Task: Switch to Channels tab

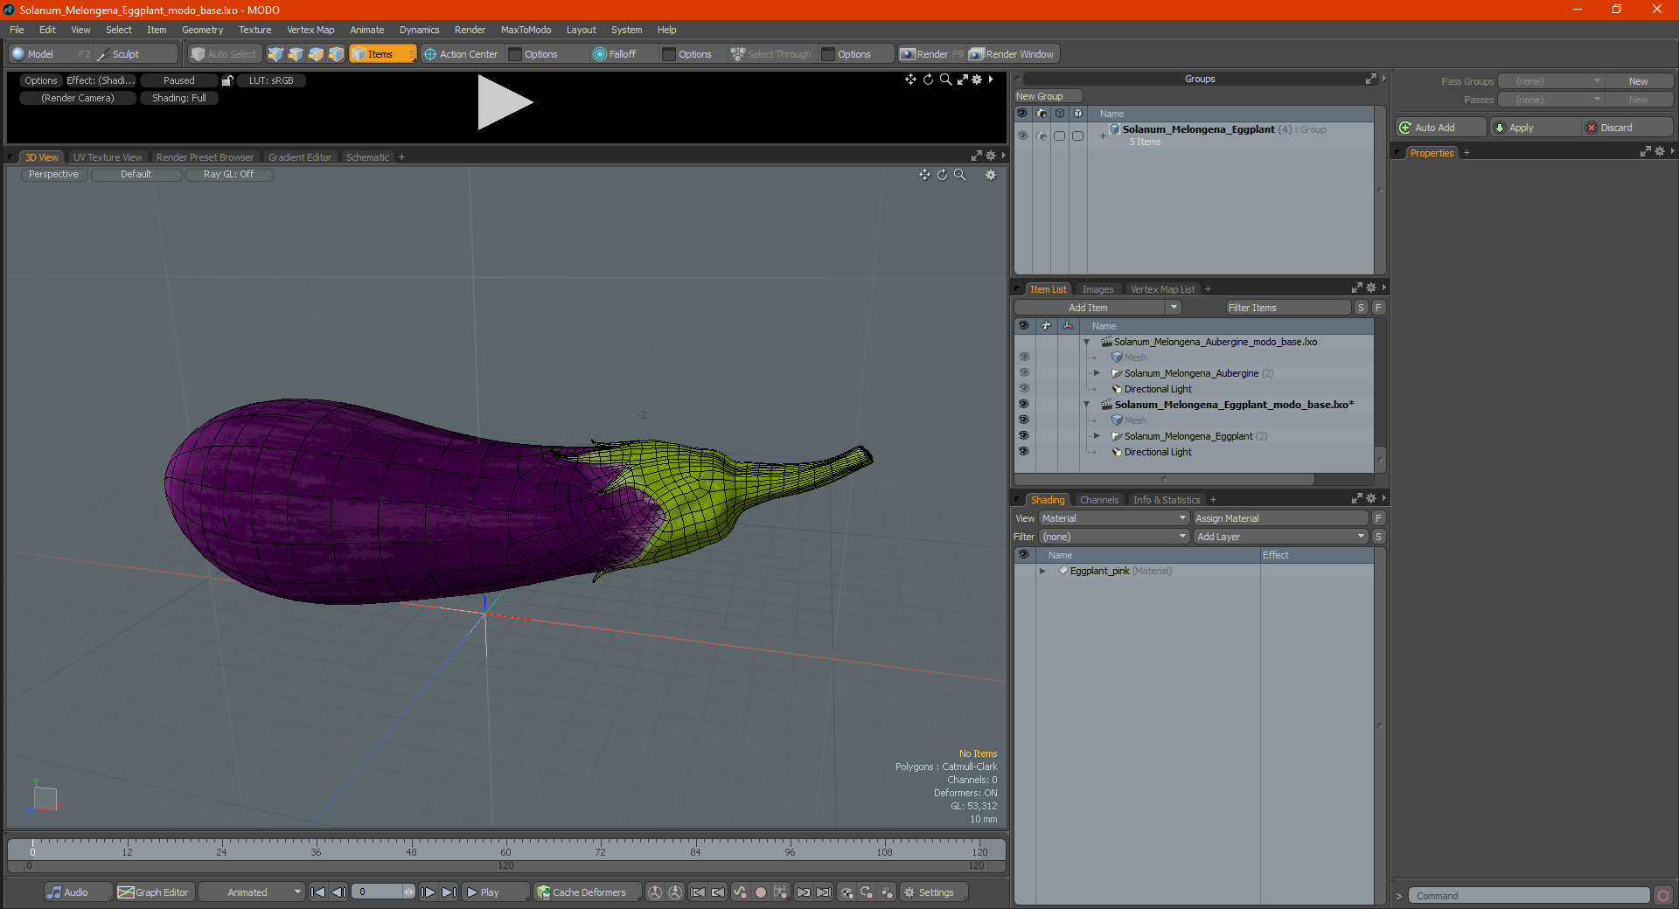Action: [x=1099, y=500]
